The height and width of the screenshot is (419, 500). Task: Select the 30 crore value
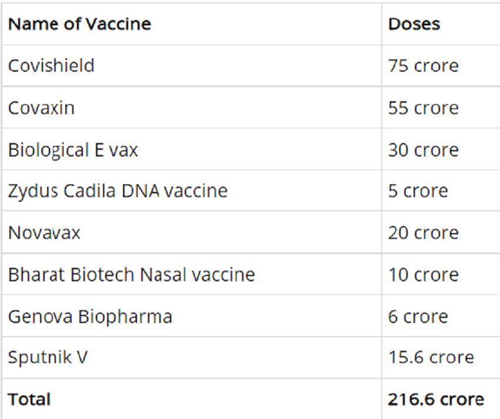tap(423, 150)
